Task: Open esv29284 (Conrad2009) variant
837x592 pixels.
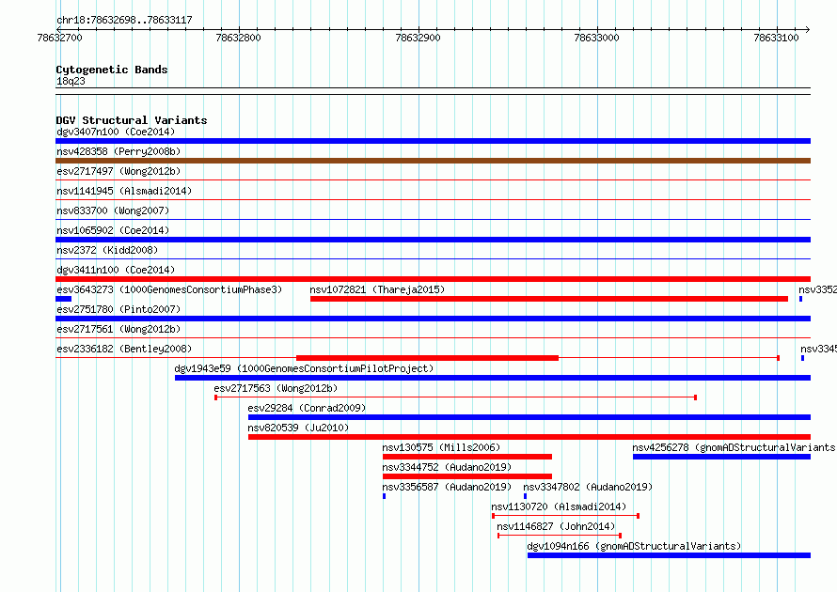Action: click(307, 408)
